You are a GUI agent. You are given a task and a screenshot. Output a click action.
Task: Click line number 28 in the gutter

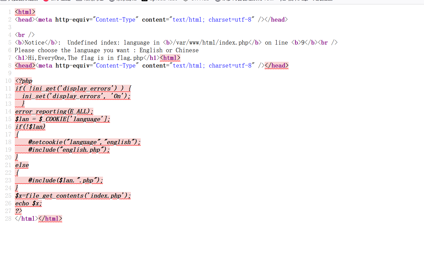(8, 219)
